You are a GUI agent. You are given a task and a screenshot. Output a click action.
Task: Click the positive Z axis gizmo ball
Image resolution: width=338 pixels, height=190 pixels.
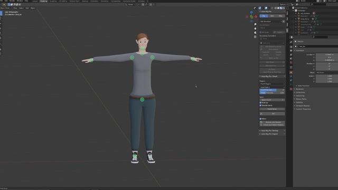[x=251, y=13]
